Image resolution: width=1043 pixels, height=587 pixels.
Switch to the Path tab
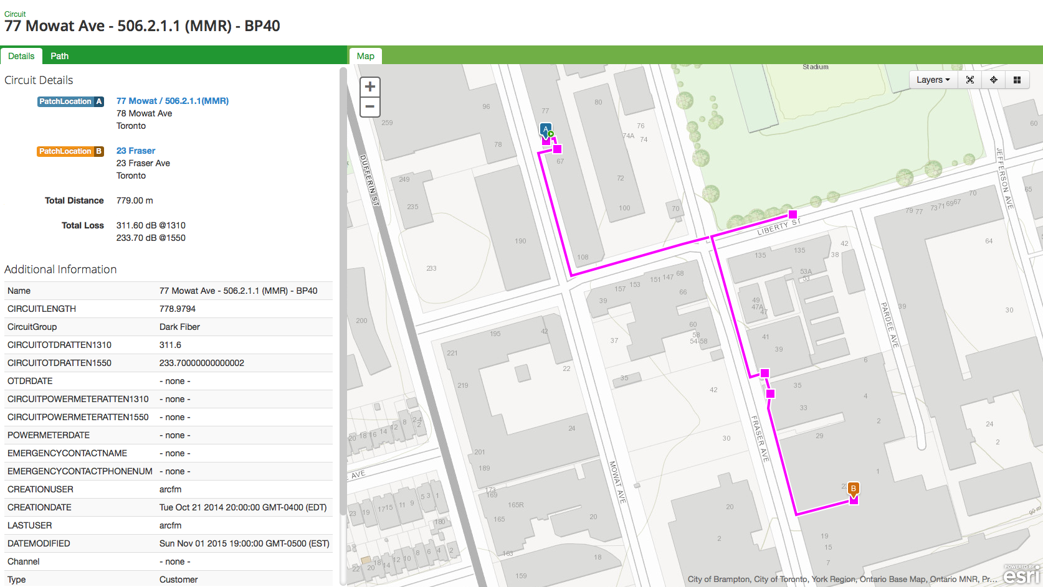tap(59, 56)
